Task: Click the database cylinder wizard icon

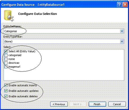Action: pos(9,16)
